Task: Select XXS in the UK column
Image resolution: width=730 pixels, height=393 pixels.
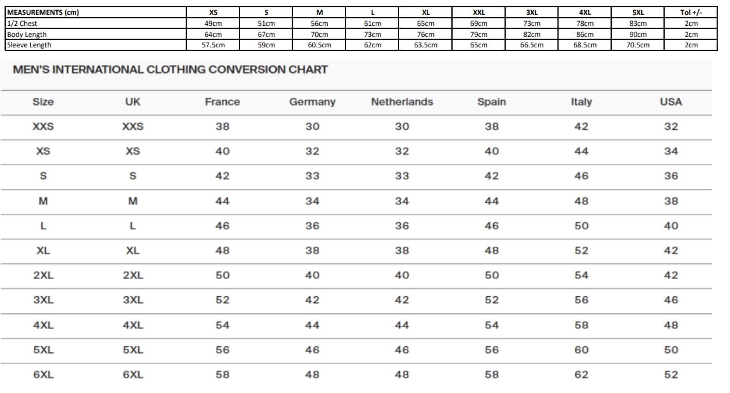Action: coord(133,127)
